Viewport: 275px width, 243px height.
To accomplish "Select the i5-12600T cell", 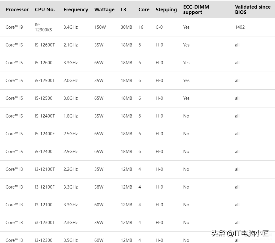I will pyautogui.click(x=45, y=45).
